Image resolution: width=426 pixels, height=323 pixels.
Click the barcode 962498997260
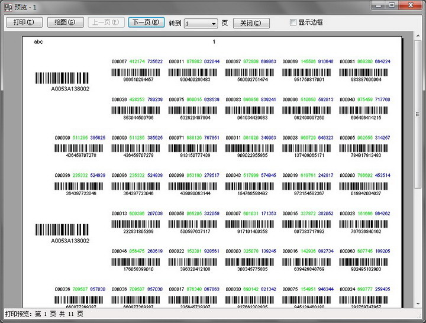click(306, 110)
